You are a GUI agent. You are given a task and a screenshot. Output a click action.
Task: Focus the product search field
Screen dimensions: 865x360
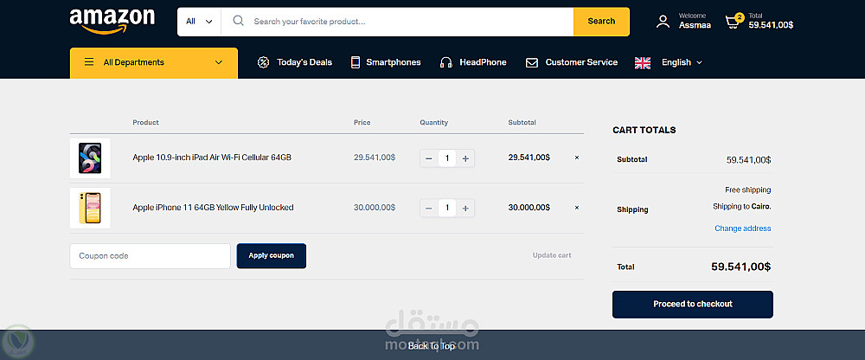(x=397, y=22)
